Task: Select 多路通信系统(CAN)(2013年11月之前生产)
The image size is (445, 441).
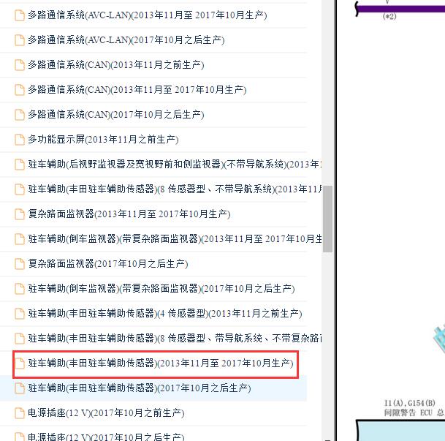Action: [x=115, y=65]
